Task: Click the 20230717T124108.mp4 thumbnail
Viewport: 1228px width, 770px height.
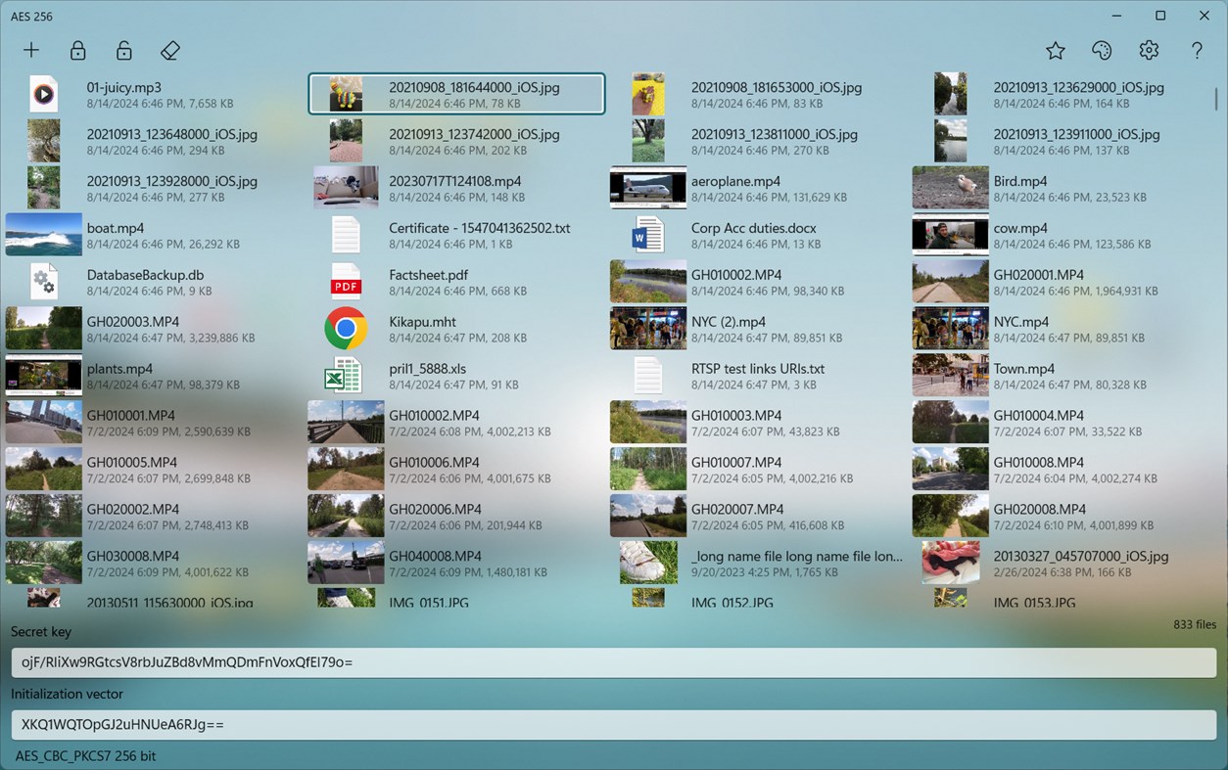Action: pos(346,188)
